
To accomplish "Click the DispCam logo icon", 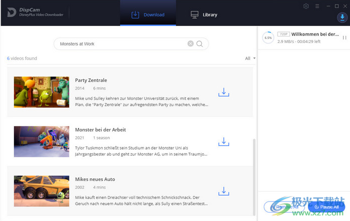I will click(x=12, y=12).
